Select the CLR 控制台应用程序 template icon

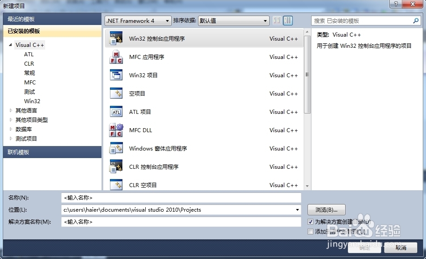pyautogui.click(x=116, y=167)
